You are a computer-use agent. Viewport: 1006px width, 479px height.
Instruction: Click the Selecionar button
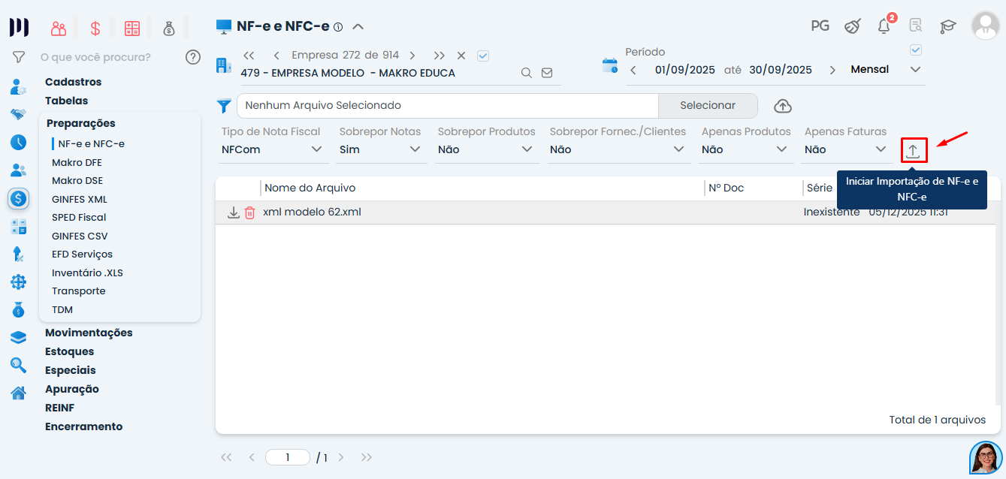point(708,106)
